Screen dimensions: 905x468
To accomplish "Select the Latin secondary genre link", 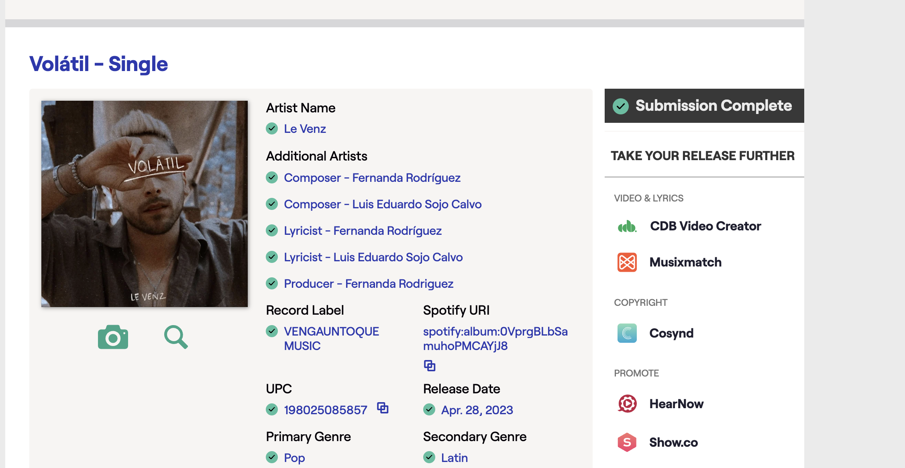I will (x=455, y=458).
